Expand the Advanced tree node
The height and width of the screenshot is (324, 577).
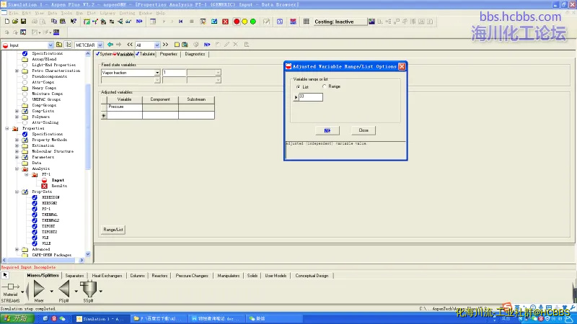tap(17, 249)
